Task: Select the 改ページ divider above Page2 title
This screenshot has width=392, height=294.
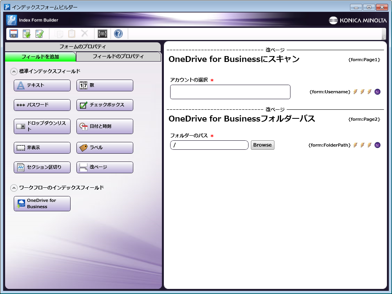Action: 275,109
